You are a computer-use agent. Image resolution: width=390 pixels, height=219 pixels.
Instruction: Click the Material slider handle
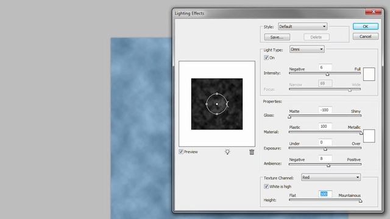click(x=361, y=133)
